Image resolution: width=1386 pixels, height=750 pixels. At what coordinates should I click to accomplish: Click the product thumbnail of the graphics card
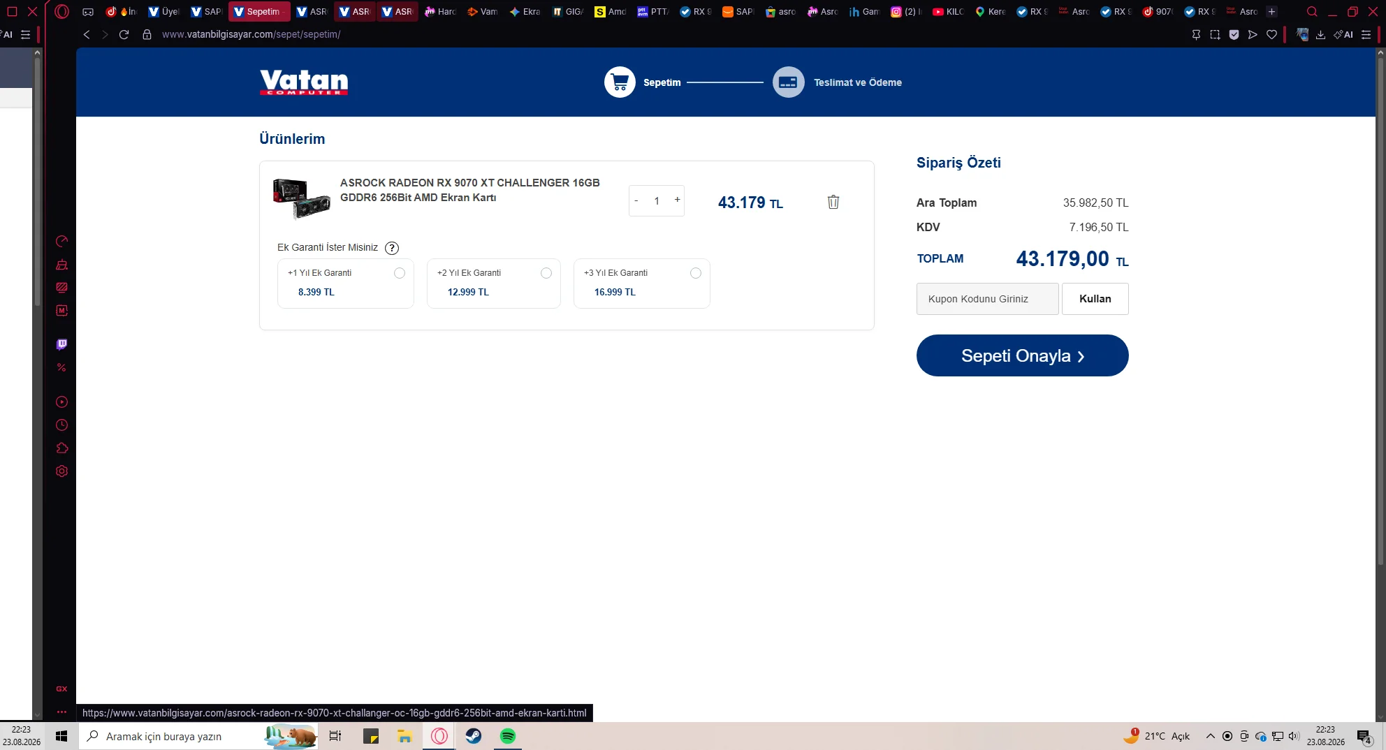click(x=302, y=199)
